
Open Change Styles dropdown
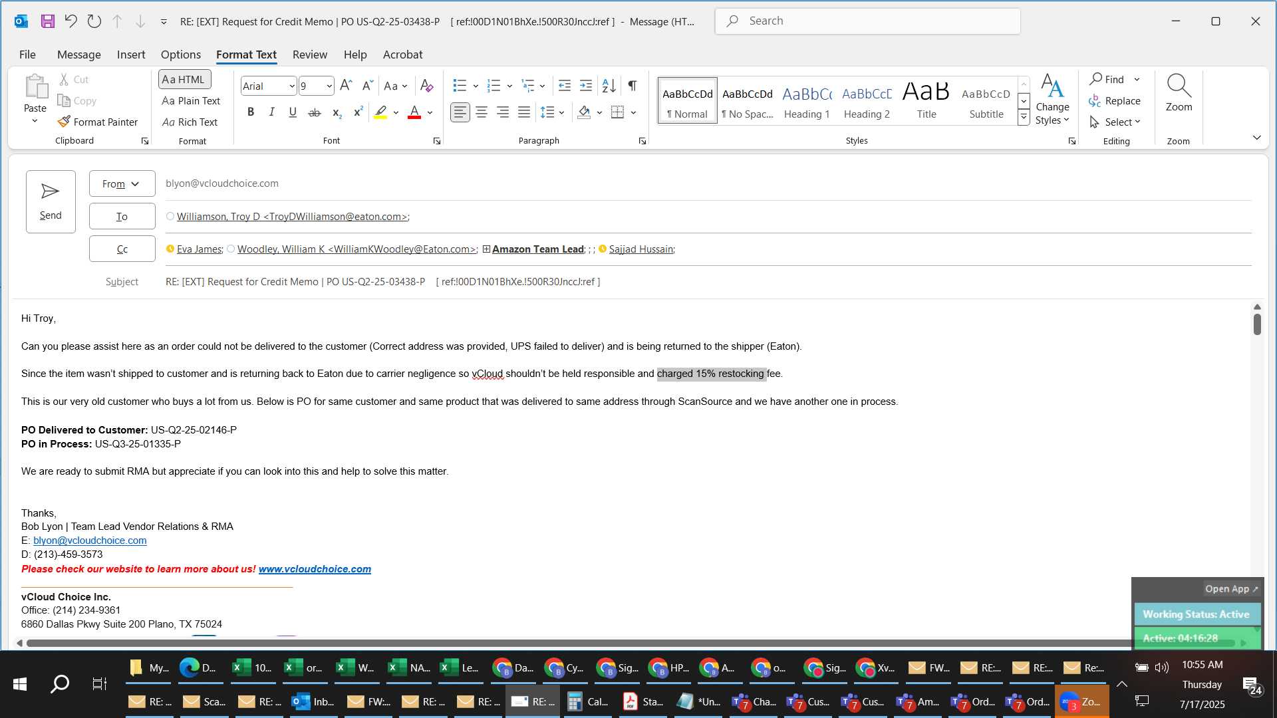[1052, 99]
